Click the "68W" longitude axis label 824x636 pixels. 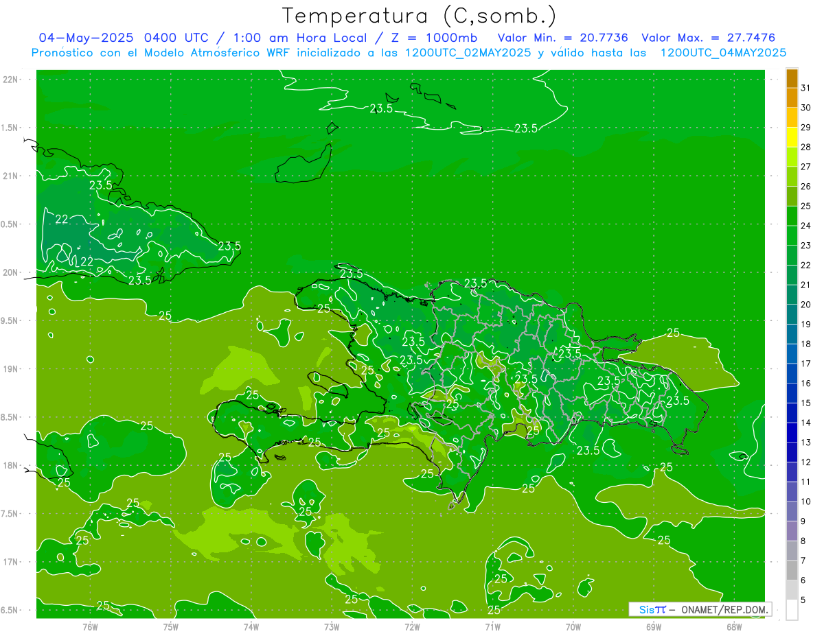coord(734,626)
